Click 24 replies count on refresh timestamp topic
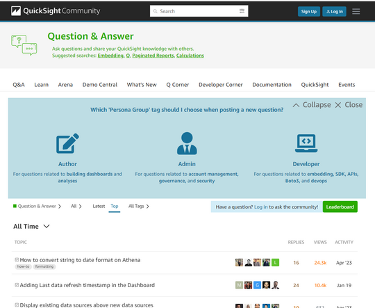The image size is (375, 308). coord(296,285)
